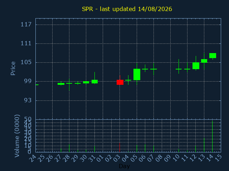Image resolution: width=229 pixels, height=171 pixels.
Task: Select the large green candle on day 05
Action: click(x=137, y=74)
